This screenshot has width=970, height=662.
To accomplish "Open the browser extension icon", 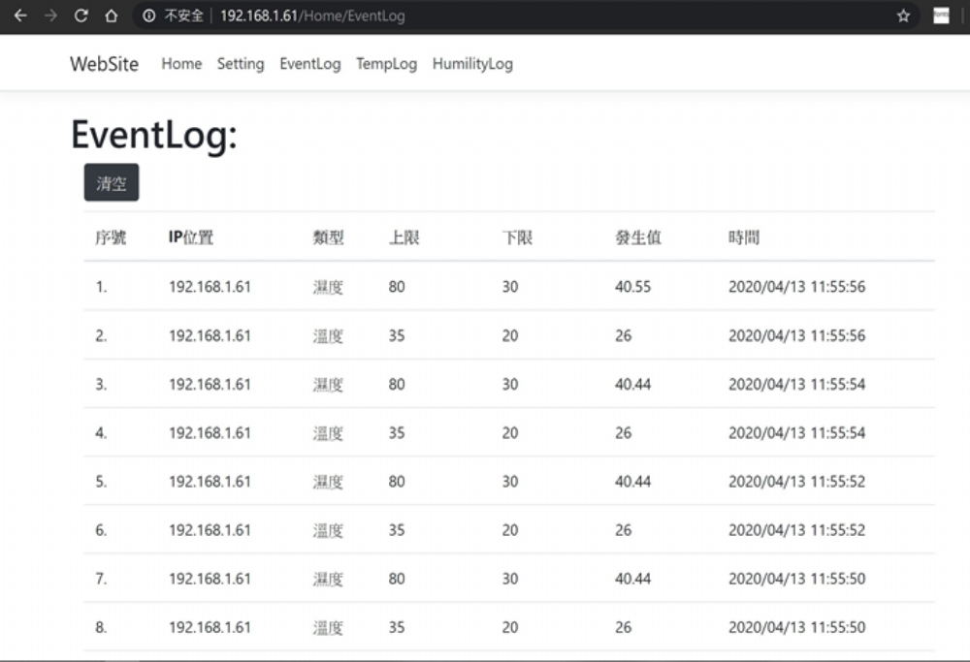I will pyautogui.click(x=941, y=16).
